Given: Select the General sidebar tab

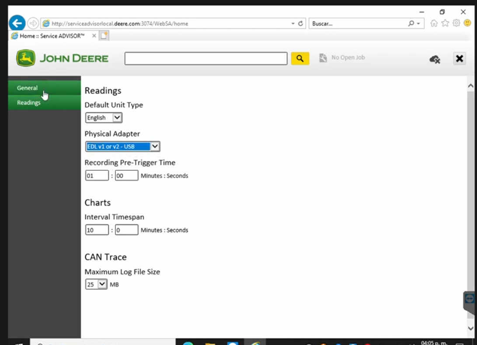Looking at the screenshot, I should (27, 88).
